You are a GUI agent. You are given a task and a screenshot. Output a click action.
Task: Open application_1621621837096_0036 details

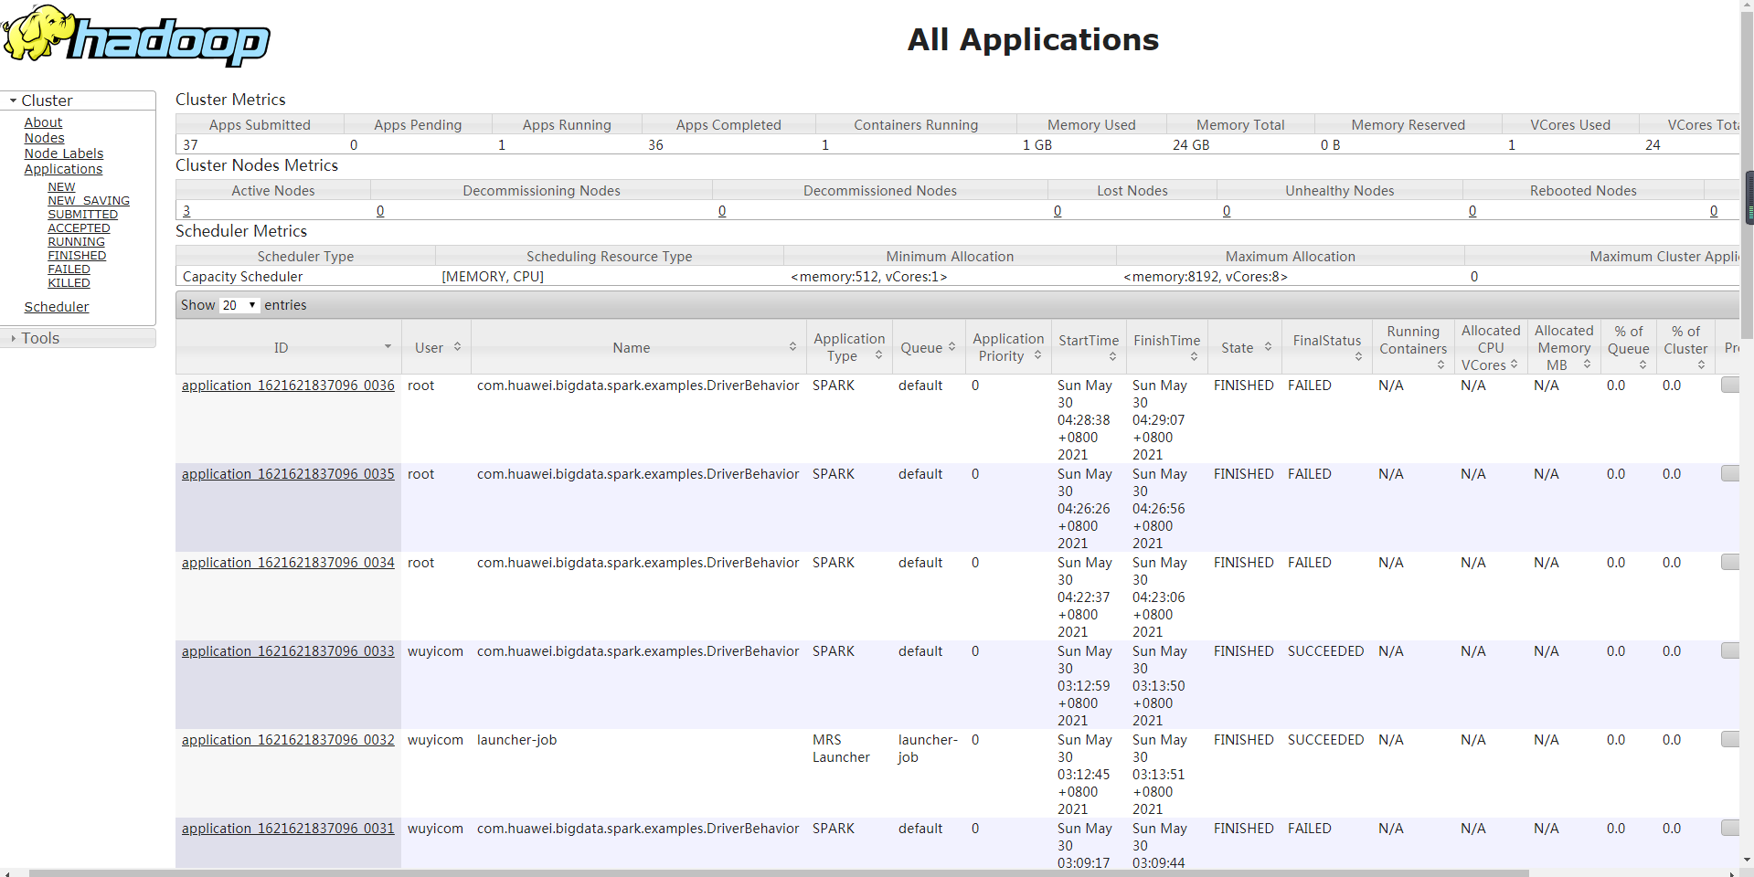[288, 386]
